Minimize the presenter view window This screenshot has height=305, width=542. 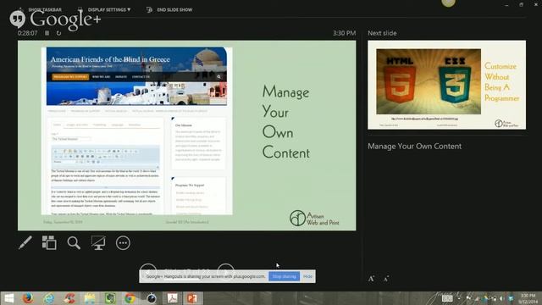(x=506, y=5)
